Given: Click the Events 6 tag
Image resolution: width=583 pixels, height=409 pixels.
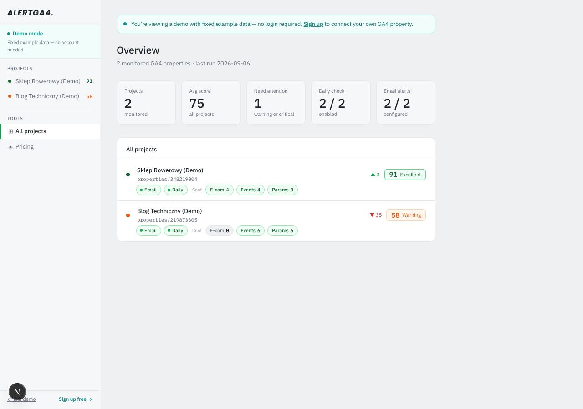Looking at the screenshot, I should (x=251, y=231).
